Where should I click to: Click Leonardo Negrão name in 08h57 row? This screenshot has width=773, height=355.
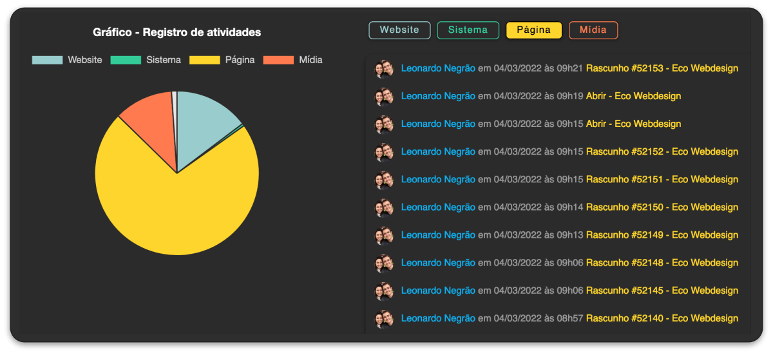438,318
